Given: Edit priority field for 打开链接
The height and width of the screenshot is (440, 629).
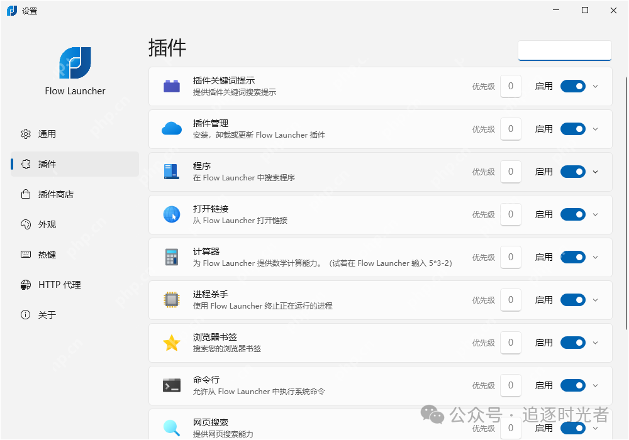Looking at the screenshot, I should 511,214.
